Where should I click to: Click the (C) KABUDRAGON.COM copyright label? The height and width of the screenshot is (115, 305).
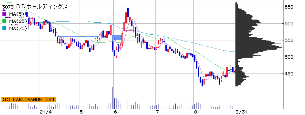click(28, 99)
